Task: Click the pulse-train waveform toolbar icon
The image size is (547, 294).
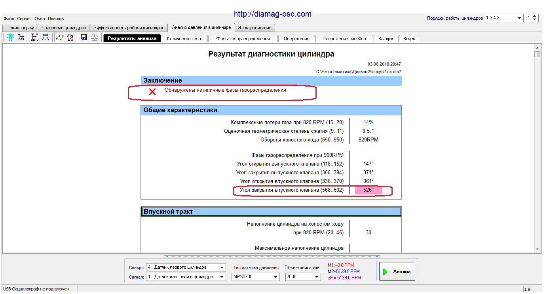Action: click(x=46, y=38)
